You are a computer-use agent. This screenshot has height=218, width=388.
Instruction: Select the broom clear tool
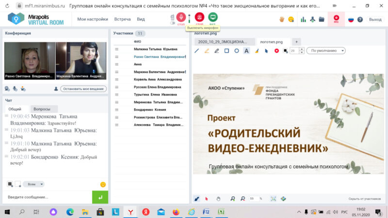pos(257,51)
